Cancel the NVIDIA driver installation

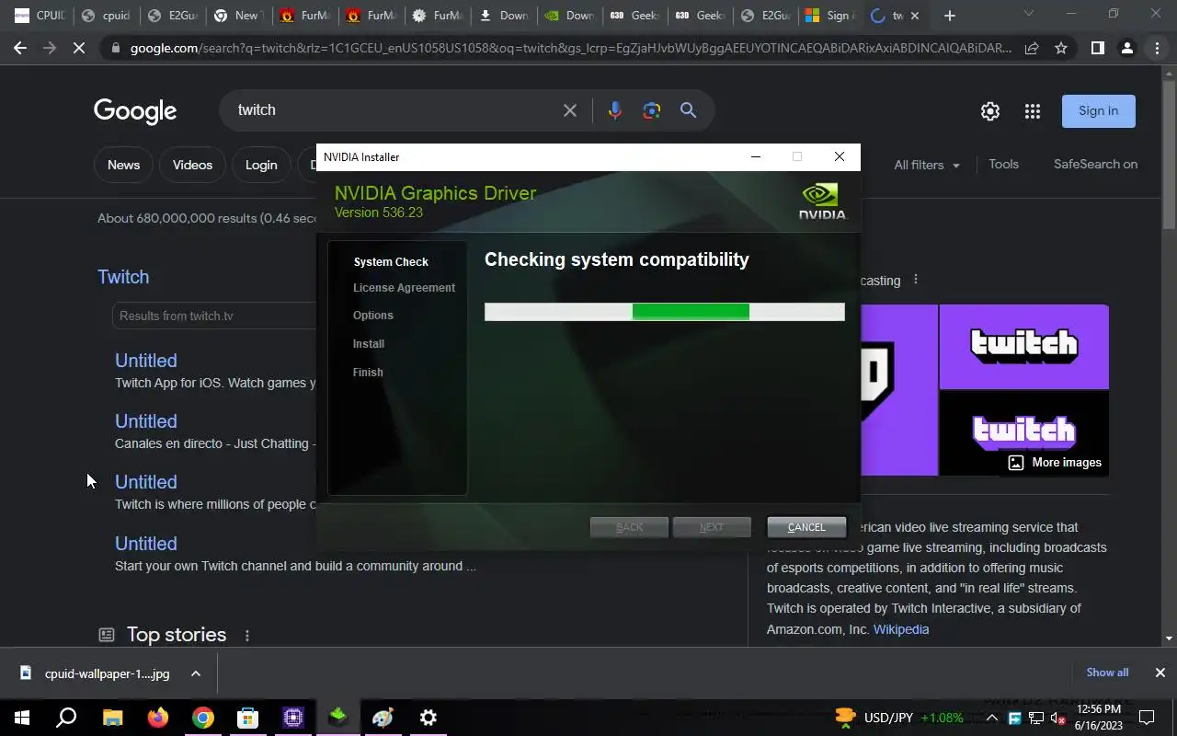point(806,527)
